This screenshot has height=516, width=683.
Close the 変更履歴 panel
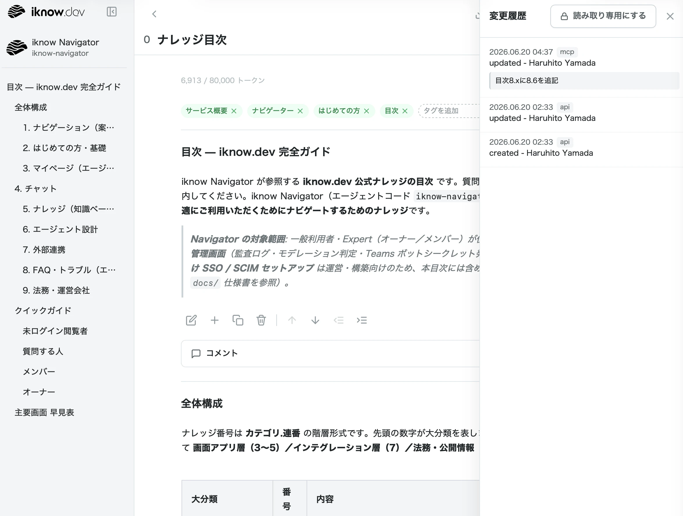670,16
